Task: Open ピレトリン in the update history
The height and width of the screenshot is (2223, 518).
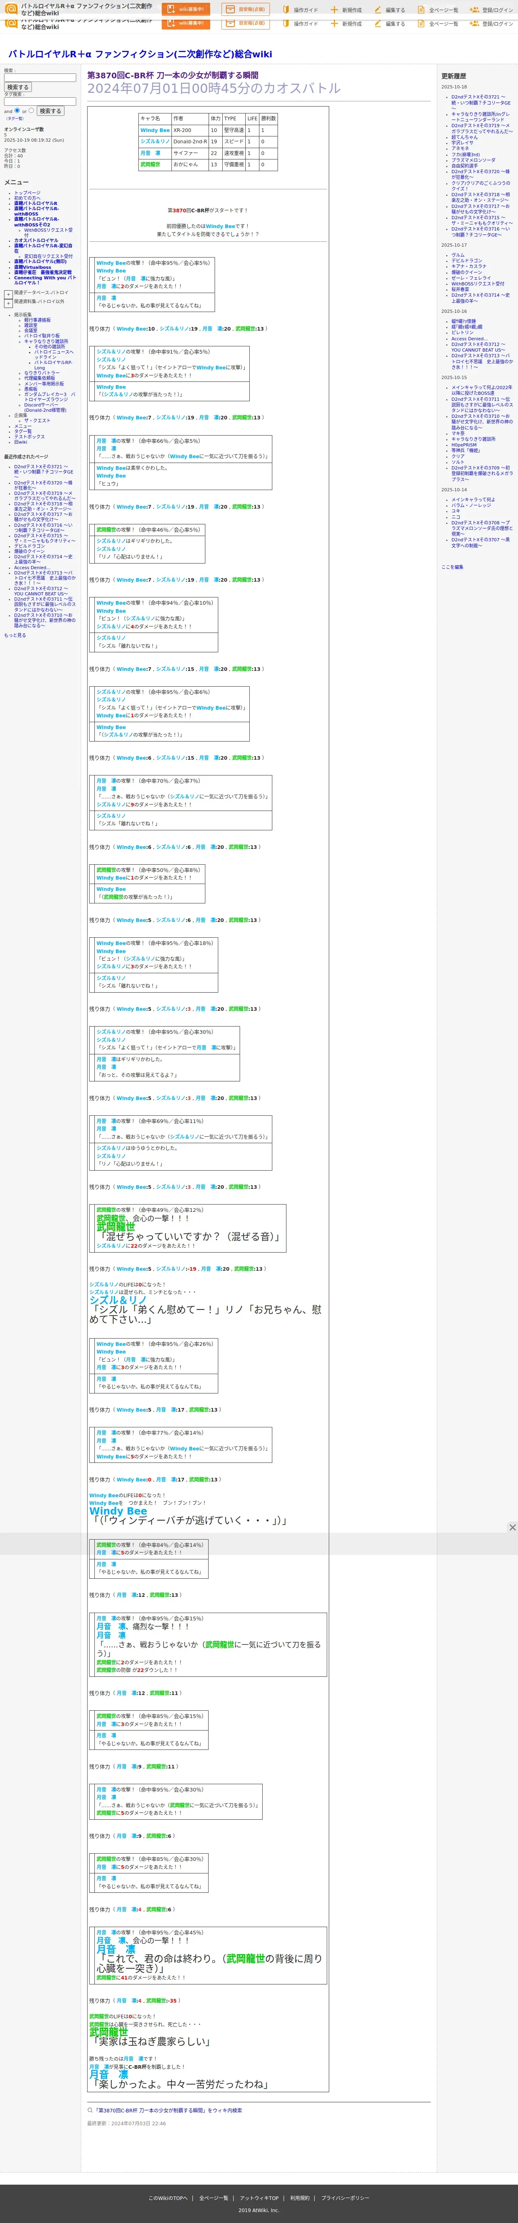Action: point(462,332)
